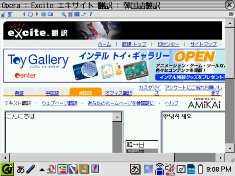Open the ウェブページ翻訳 link
Viewport: 235px width, 176px height.
click(59, 103)
